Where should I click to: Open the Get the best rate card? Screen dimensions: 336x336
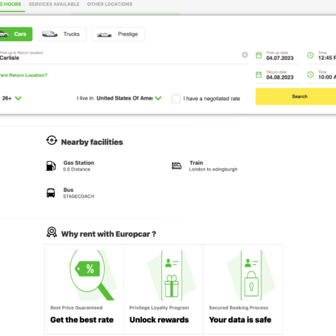coord(84,289)
